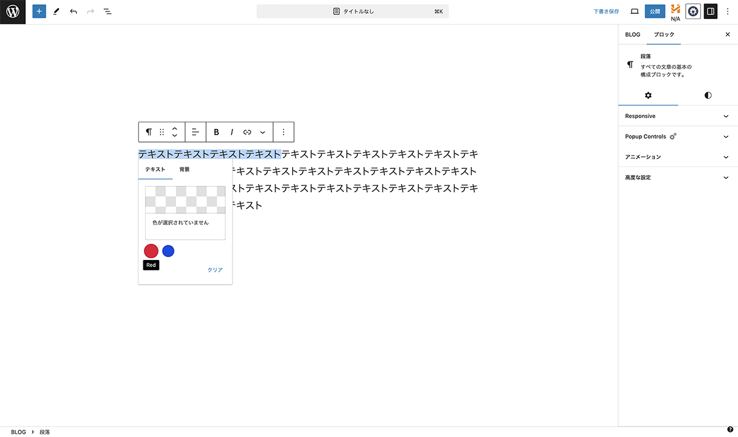The height and width of the screenshot is (437, 738).
Task: Open more rich text controls dropdown
Action: (263, 132)
